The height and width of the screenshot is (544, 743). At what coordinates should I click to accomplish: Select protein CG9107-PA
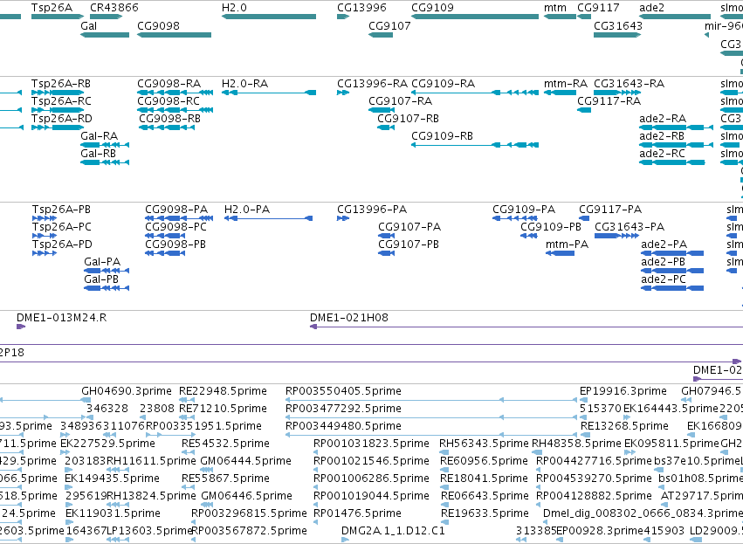point(409,227)
